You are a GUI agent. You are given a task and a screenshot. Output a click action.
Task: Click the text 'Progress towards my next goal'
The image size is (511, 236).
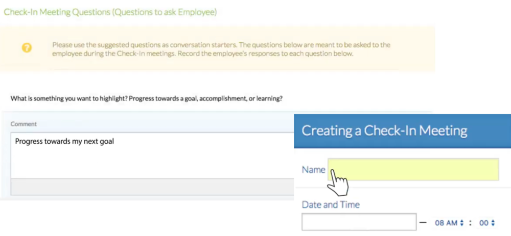point(64,141)
